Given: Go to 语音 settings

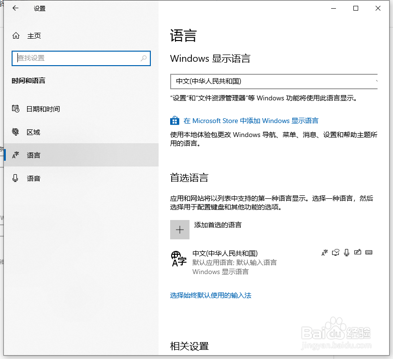Looking at the screenshot, I should pyautogui.click(x=81, y=178).
